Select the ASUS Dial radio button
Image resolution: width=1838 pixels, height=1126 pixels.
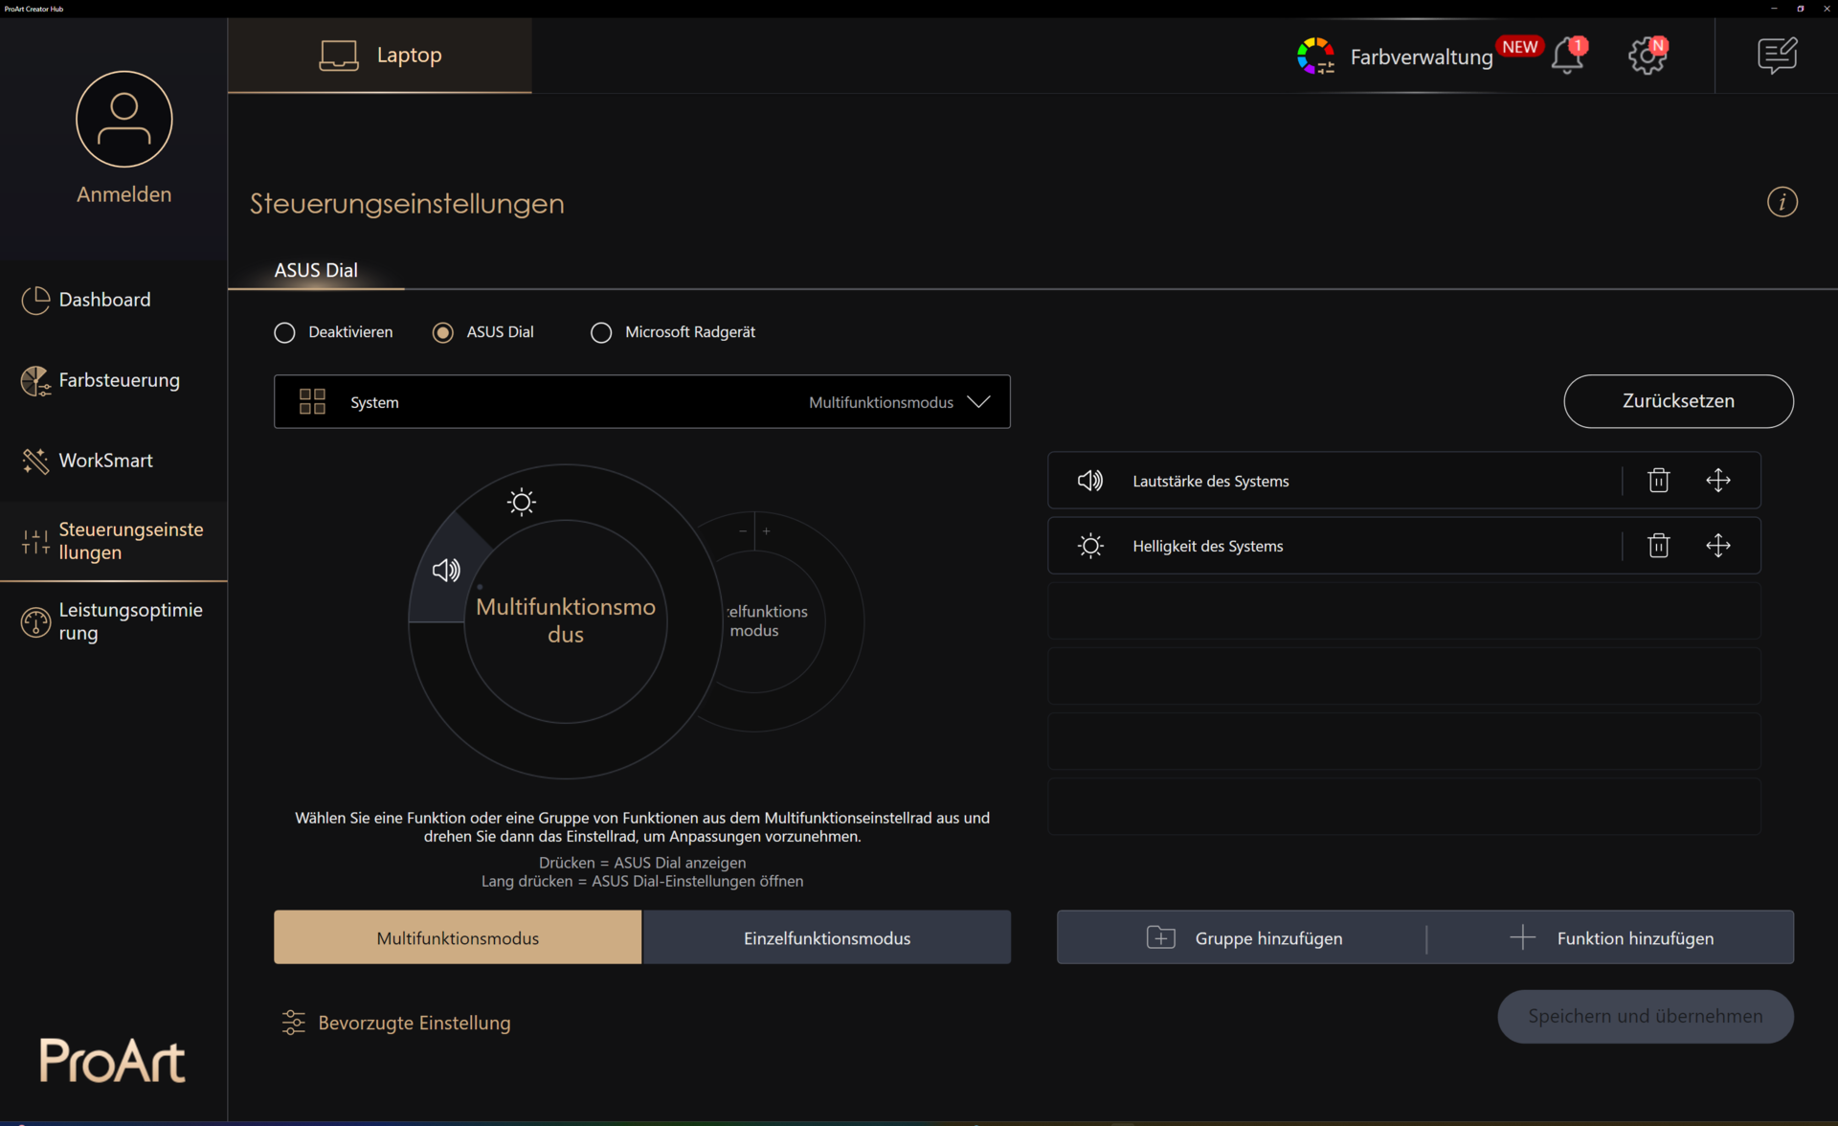point(443,332)
